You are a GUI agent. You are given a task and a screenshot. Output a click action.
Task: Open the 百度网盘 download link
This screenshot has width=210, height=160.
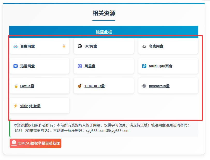pos(28,46)
